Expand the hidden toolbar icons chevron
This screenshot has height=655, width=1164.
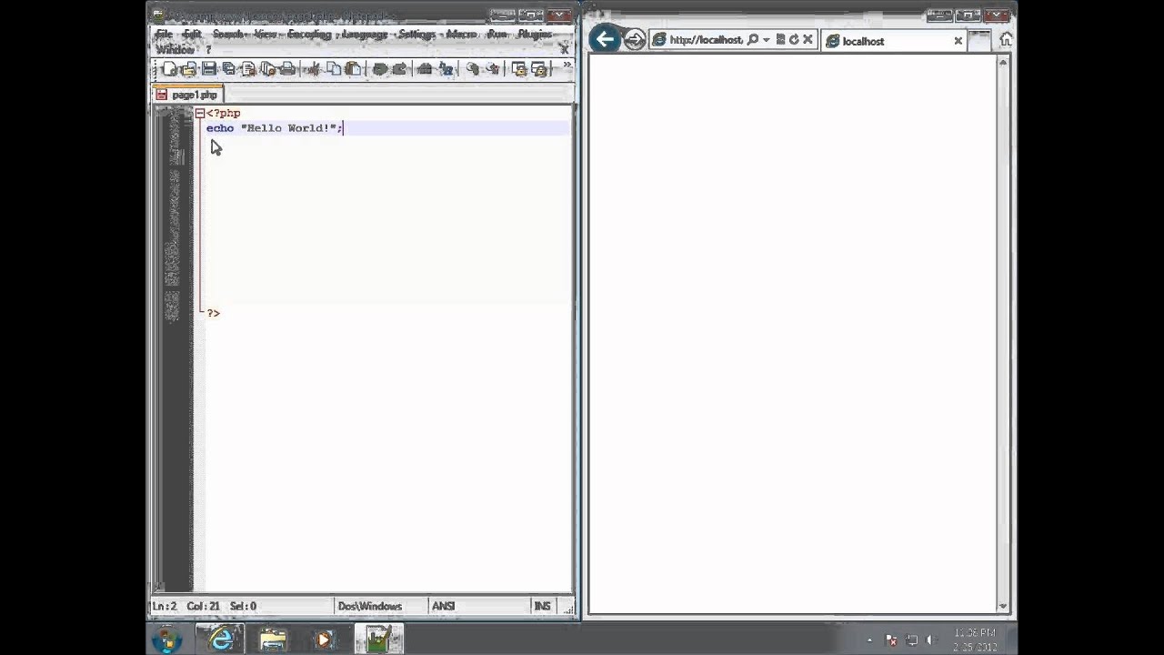pyautogui.click(x=567, y=66)
